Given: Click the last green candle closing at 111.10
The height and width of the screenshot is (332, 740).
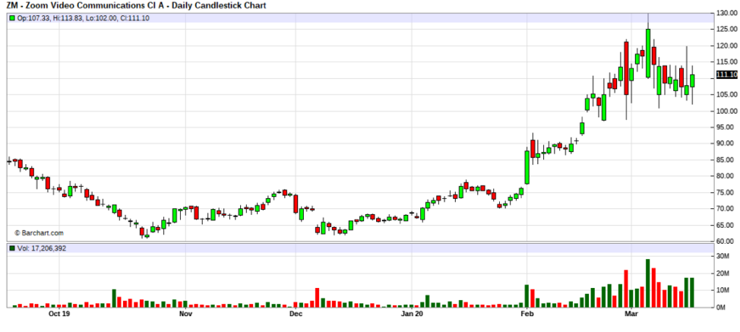Looking at the screenshot, I should 692,81.
